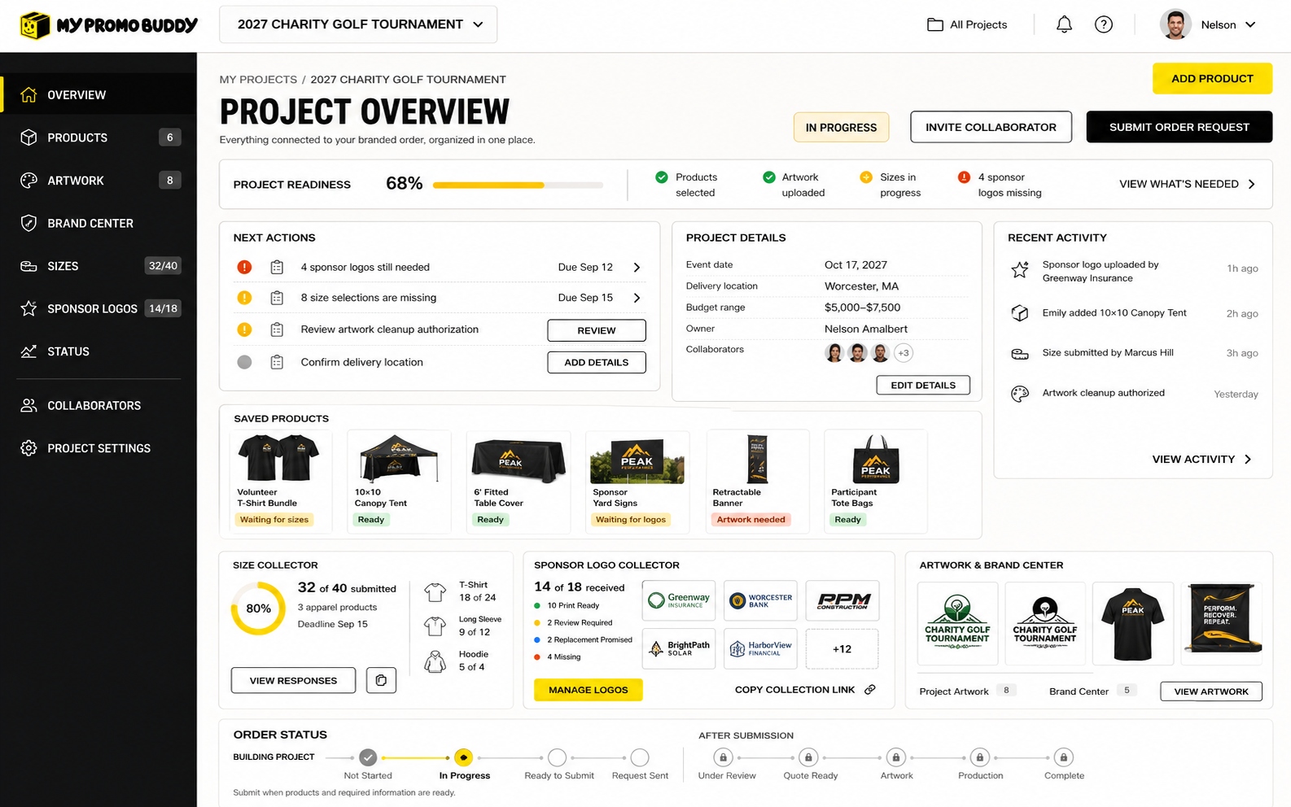Open the 4 sponsor logos still needed chevron
Screen dimensions: 1291x807
[637, 267]
